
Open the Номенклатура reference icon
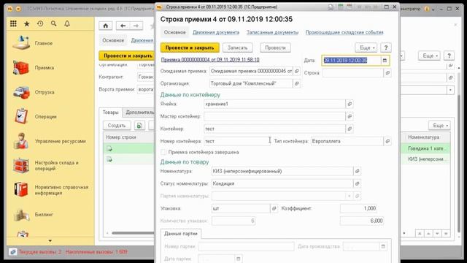pyautogui.click(x=357, y=171)
